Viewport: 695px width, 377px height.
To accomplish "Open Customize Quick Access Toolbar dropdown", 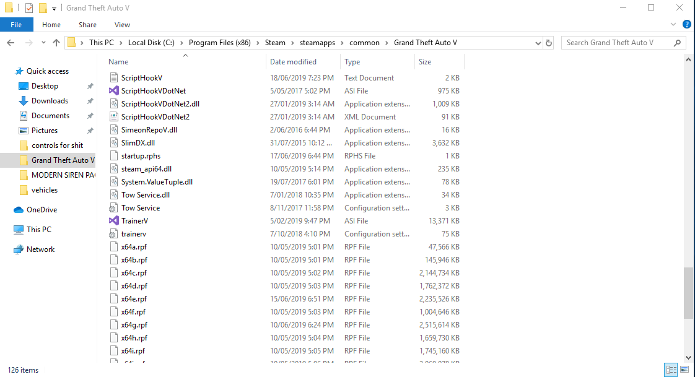I will point(54,9).
